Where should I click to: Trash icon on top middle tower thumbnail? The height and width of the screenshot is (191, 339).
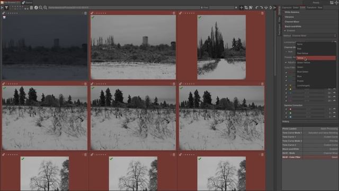tap(174, 13)
